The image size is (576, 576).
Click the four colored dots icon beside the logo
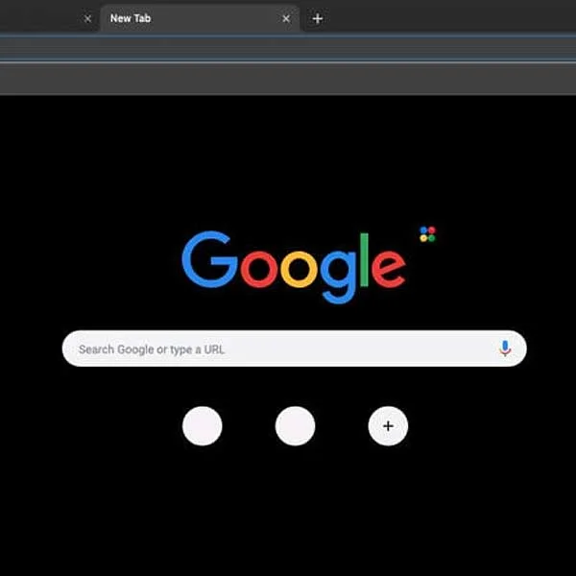[x=427, y=234]
